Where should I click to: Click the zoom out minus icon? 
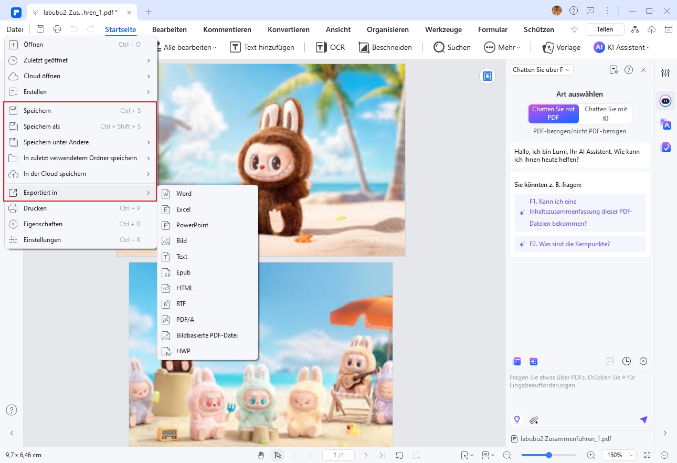point(507,455)
